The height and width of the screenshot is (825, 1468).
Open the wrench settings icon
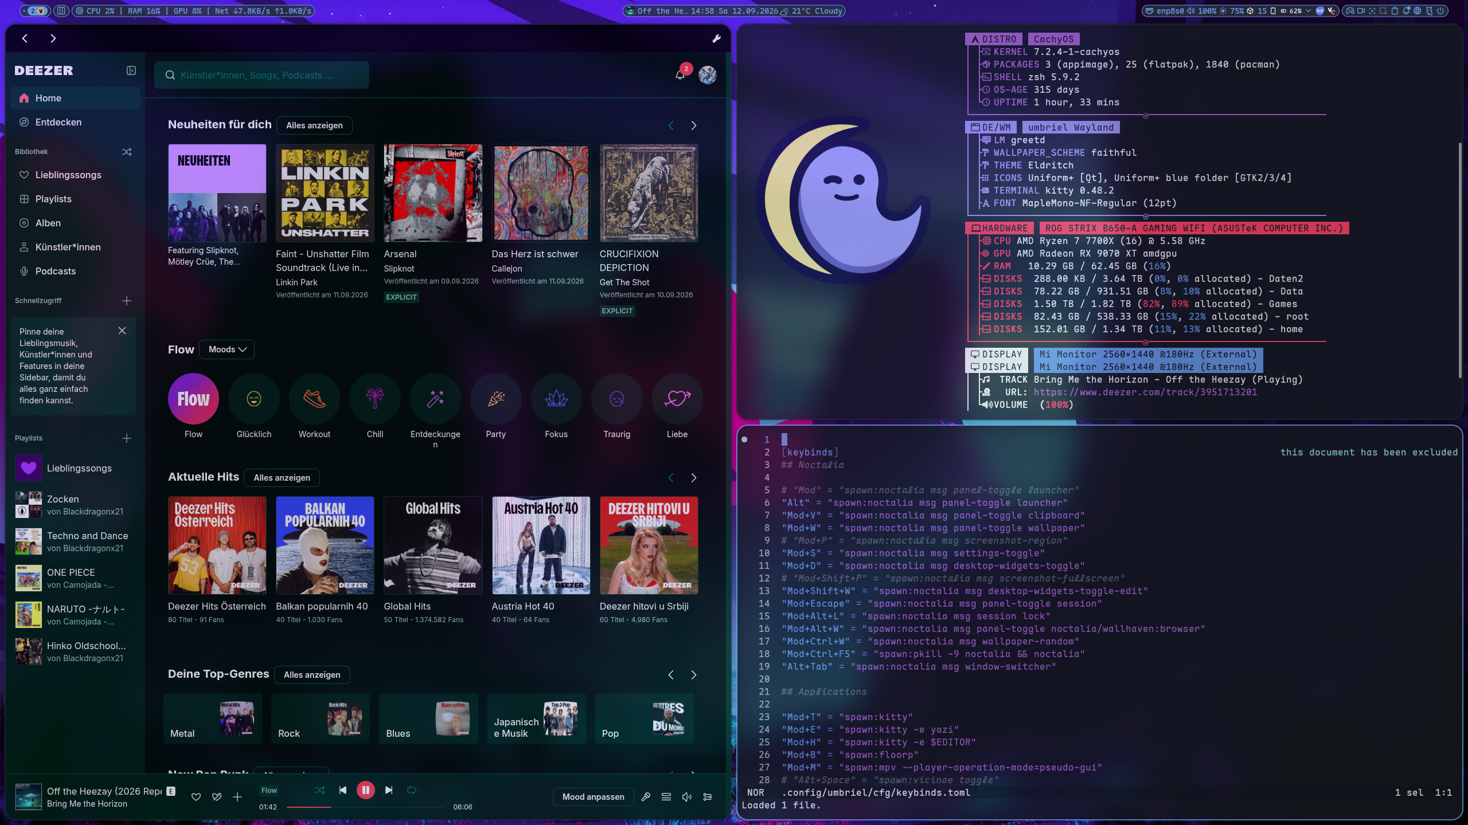[x=716, y=38]
